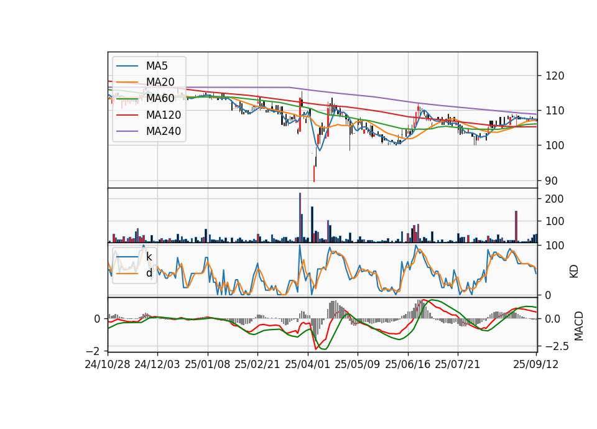
Task: Click the 24/12/03 date axis label
Action: coord(157,364)
